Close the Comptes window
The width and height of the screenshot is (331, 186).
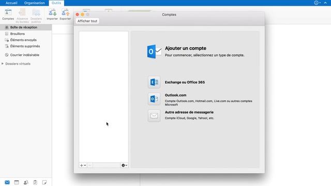pos(77,14)
